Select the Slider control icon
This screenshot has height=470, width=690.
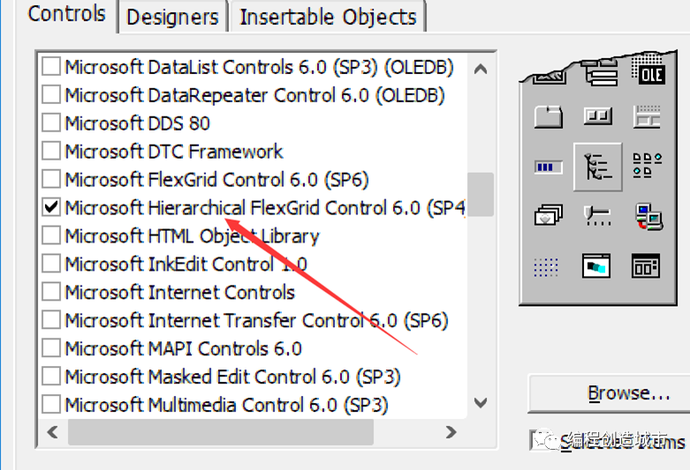[x=598, y=215]
